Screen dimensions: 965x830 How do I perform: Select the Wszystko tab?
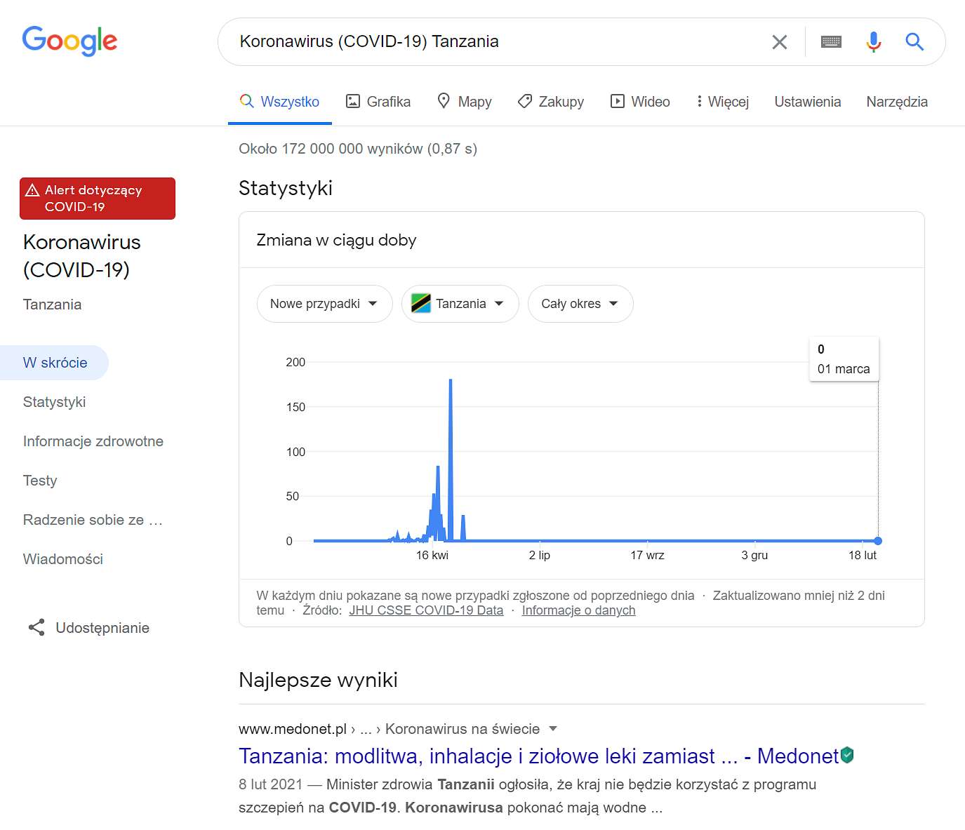pos(279,102)
